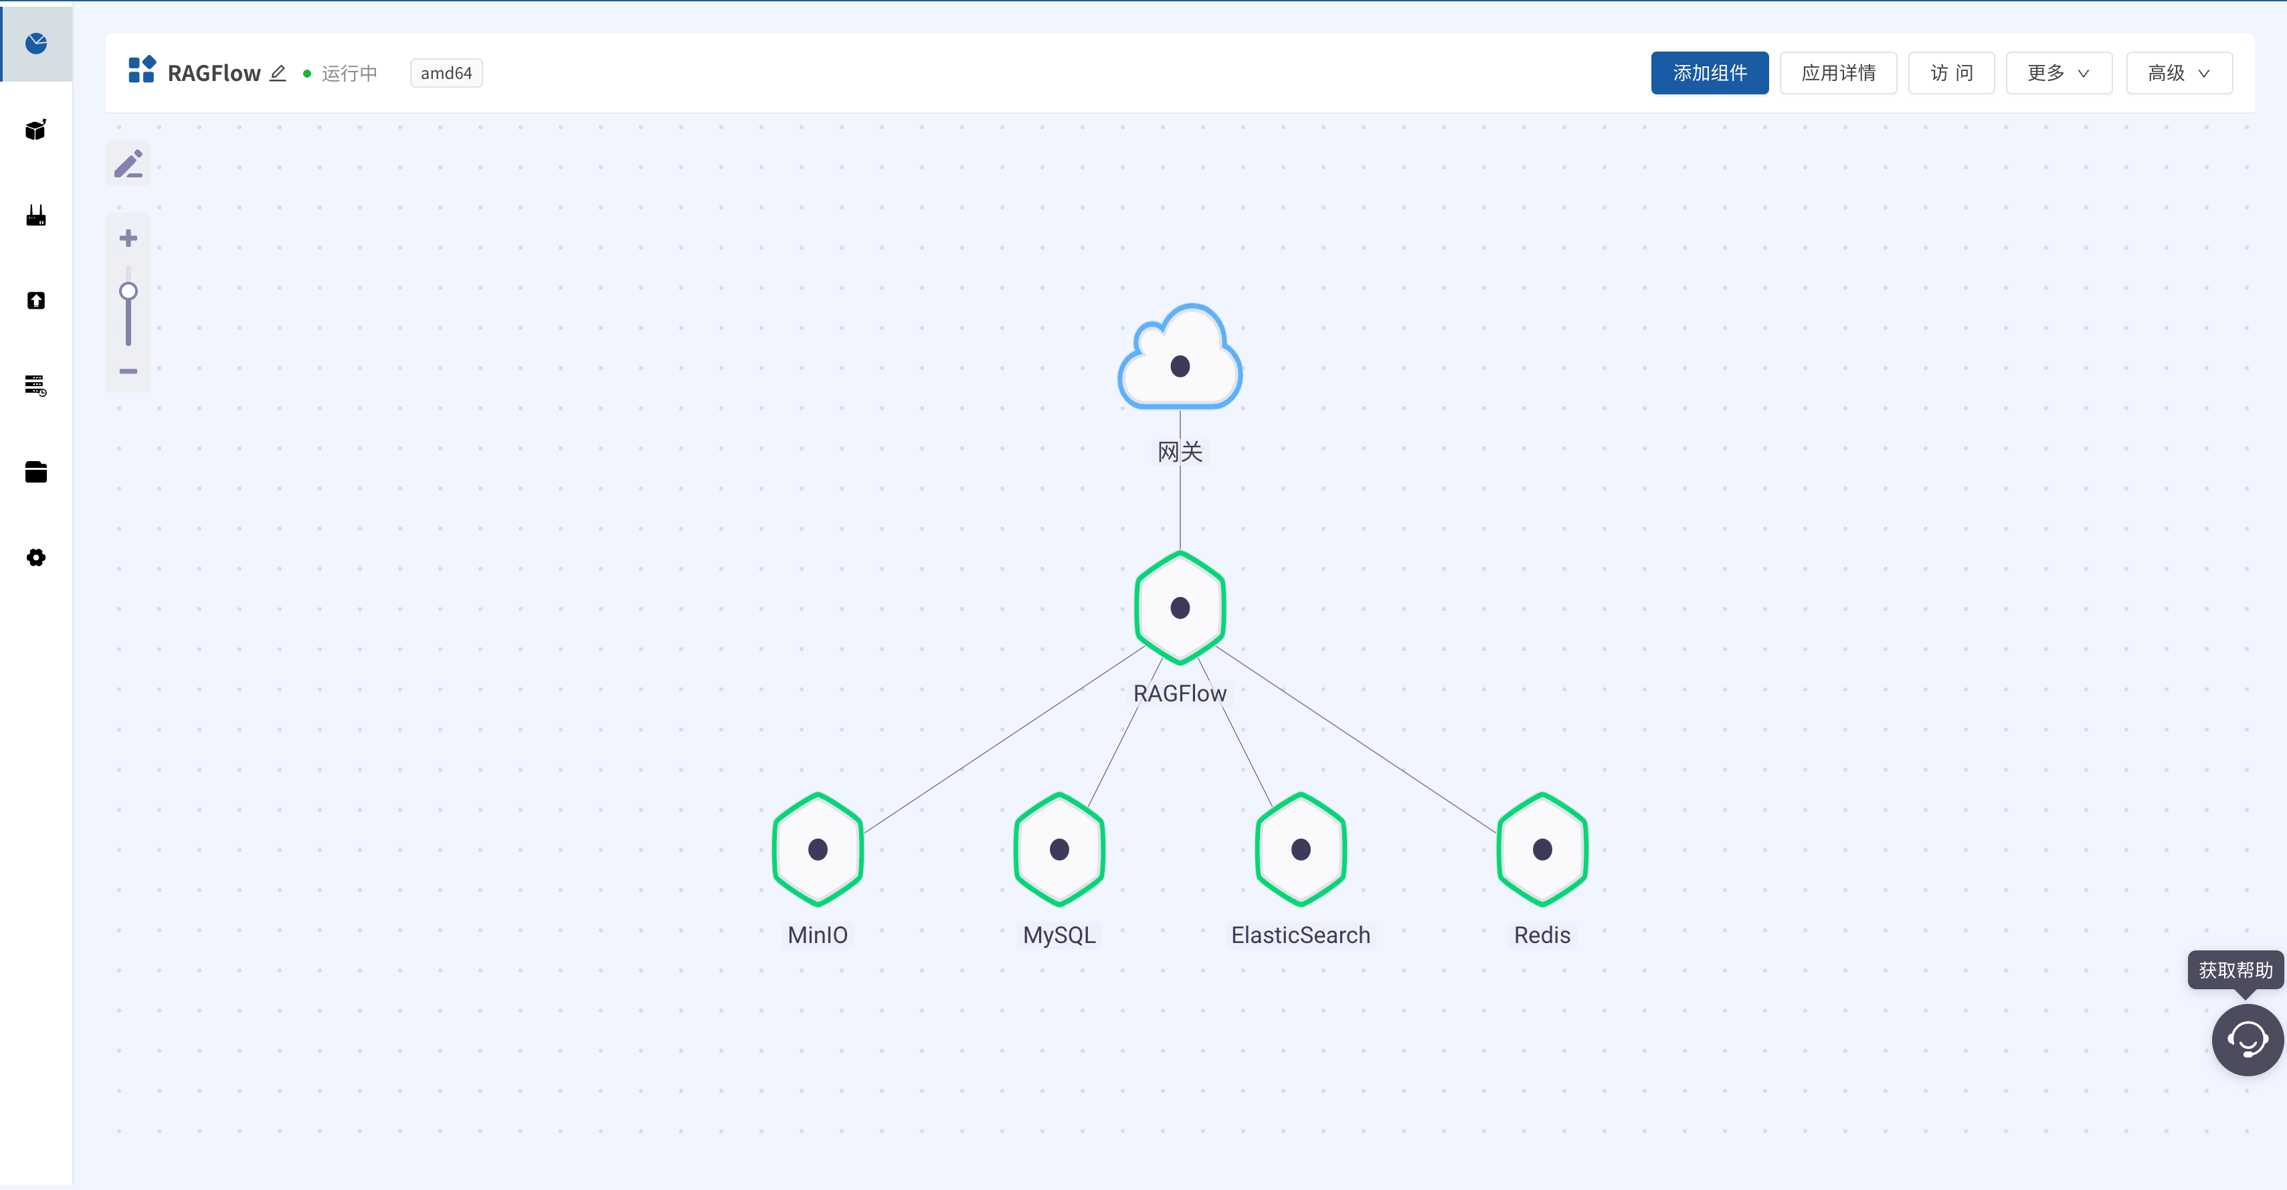Click the MySQL label text

(x=1059, y=935)
